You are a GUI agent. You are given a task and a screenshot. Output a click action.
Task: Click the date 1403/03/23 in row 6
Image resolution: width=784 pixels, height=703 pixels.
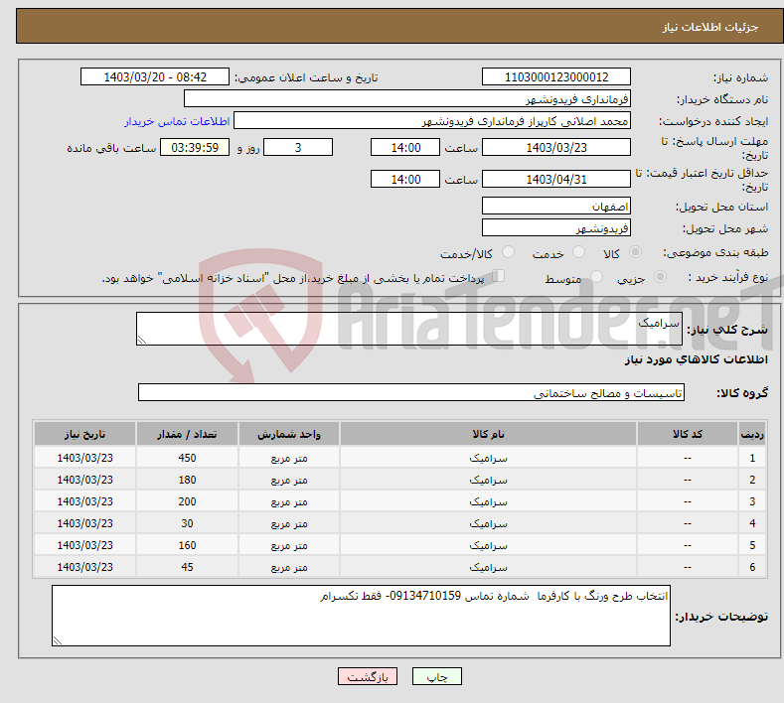(x=85, y=567)
